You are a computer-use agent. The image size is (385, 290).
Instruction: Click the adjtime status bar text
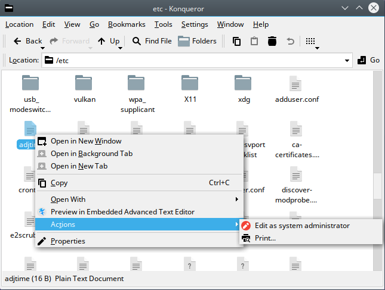[x=64, y=279]
